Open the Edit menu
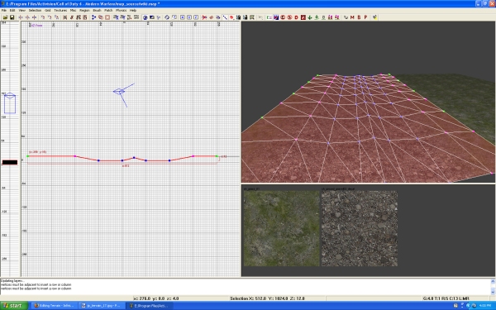 [x=12, y=11]
